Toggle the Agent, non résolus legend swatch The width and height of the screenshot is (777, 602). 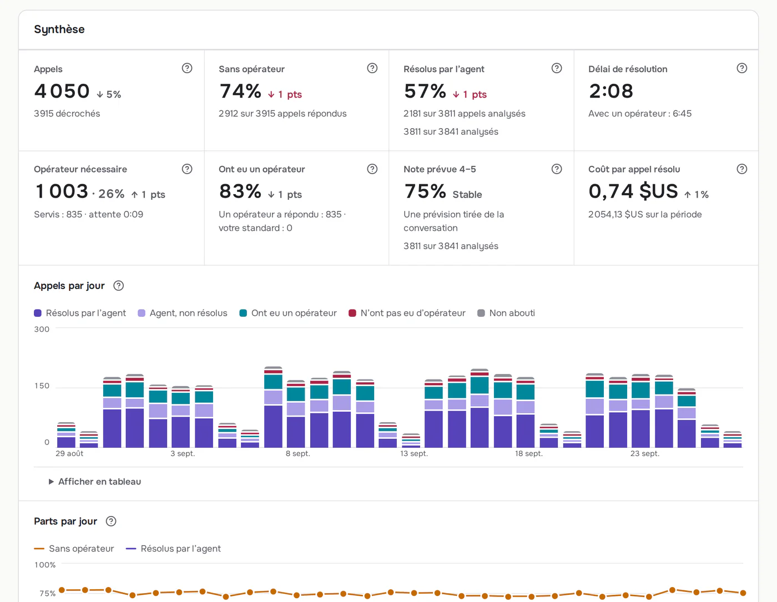[142, 313]
